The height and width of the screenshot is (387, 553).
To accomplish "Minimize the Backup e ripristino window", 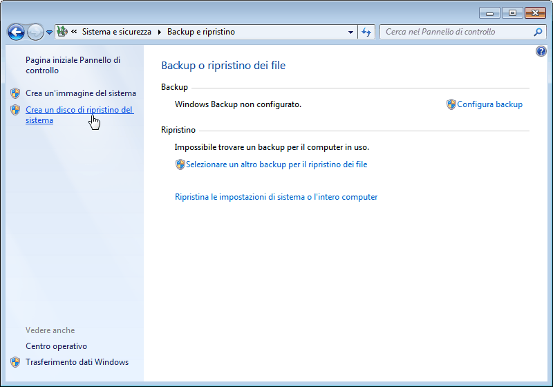I will pos(489,13).
